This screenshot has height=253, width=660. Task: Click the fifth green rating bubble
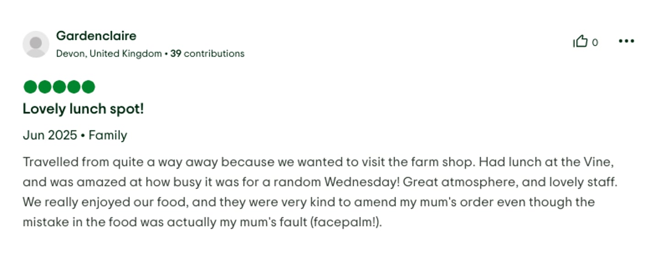(x=88, y=86)
